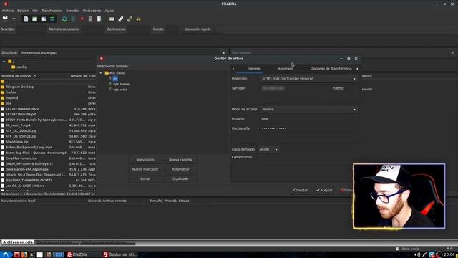The width and height of the screenshot is (458, 258).
Task: Open the Site Manager toolbar icon
Action: click(5, 19)
